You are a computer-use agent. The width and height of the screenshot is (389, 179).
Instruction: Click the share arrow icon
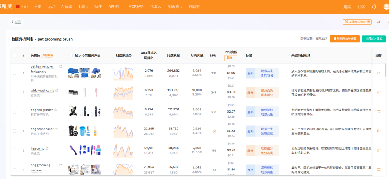point(379,22)
